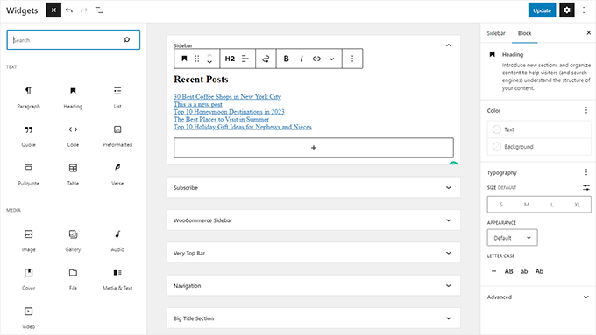This screenshot has height=335, width=596.
Task: Insert a Paragraph block
Action: [29, 97]
